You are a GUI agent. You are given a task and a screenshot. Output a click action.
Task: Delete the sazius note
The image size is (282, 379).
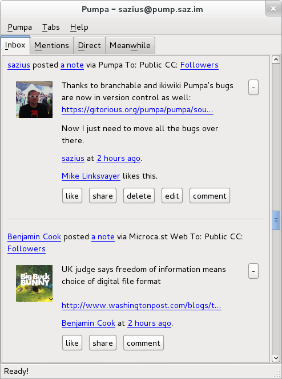click(139, 196)
